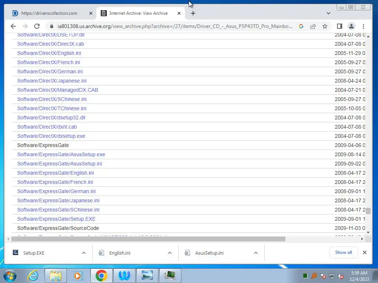This screenshot has height=283, width=378.
Task: Expand options for AsusSetup.ini download
Action: coord(256,253)
